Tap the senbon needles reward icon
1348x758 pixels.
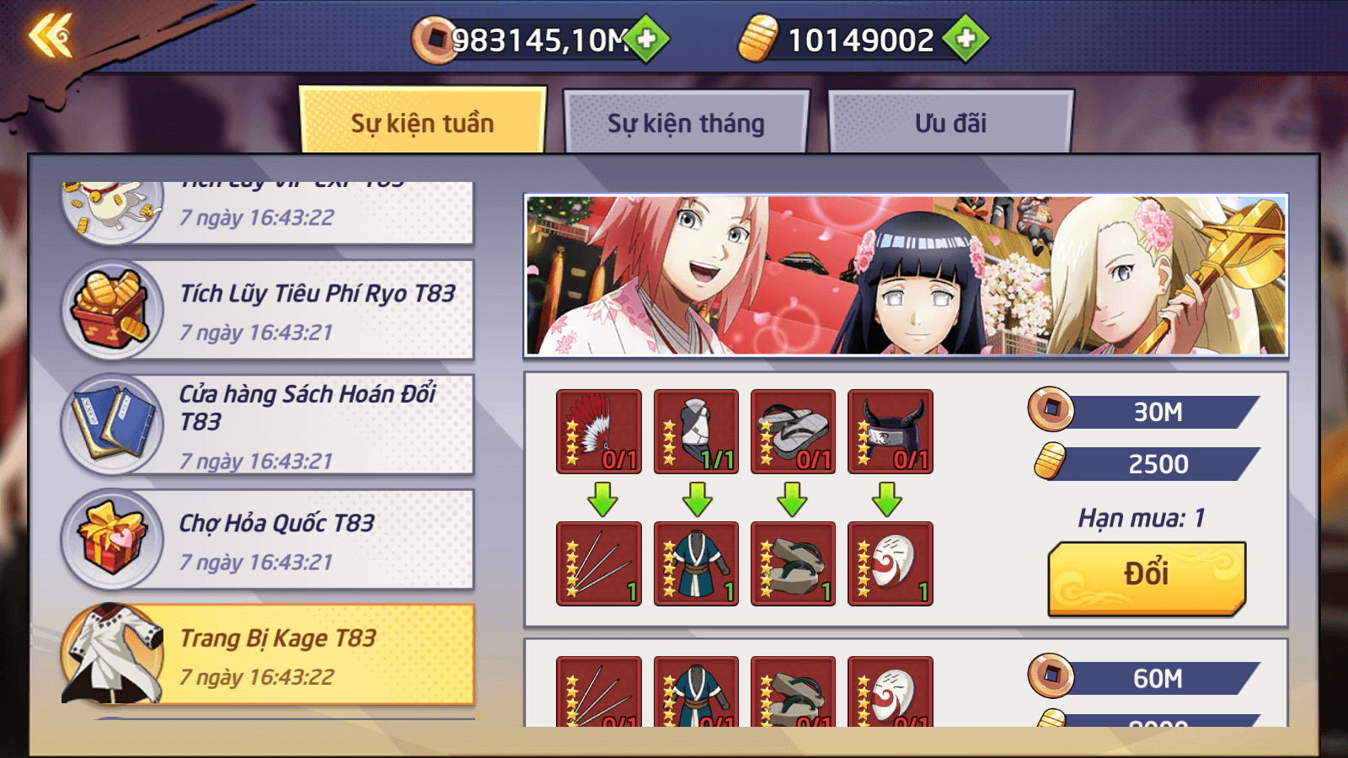pos(599,563)
